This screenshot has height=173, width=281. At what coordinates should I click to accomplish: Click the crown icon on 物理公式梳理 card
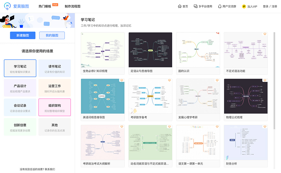click(x=264, y=80)
